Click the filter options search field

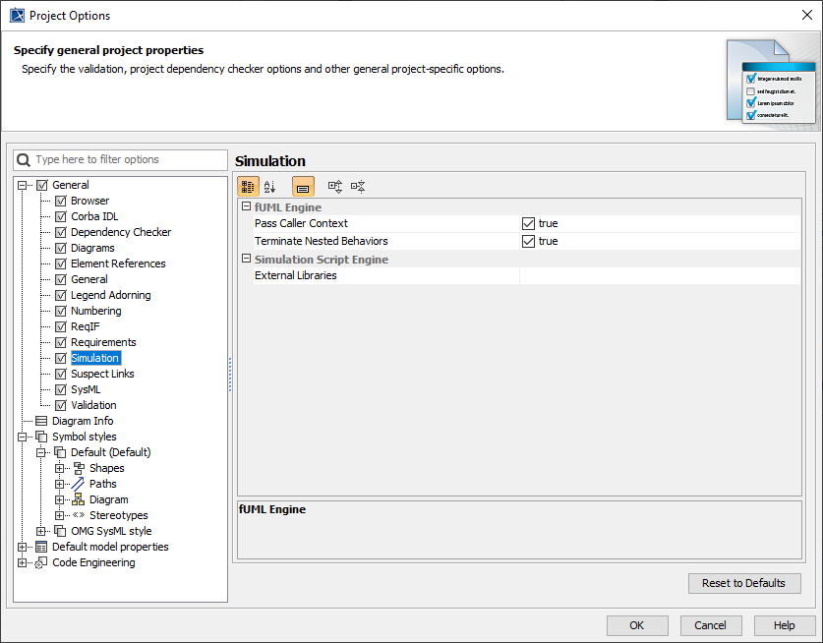(x=128, y=159)
